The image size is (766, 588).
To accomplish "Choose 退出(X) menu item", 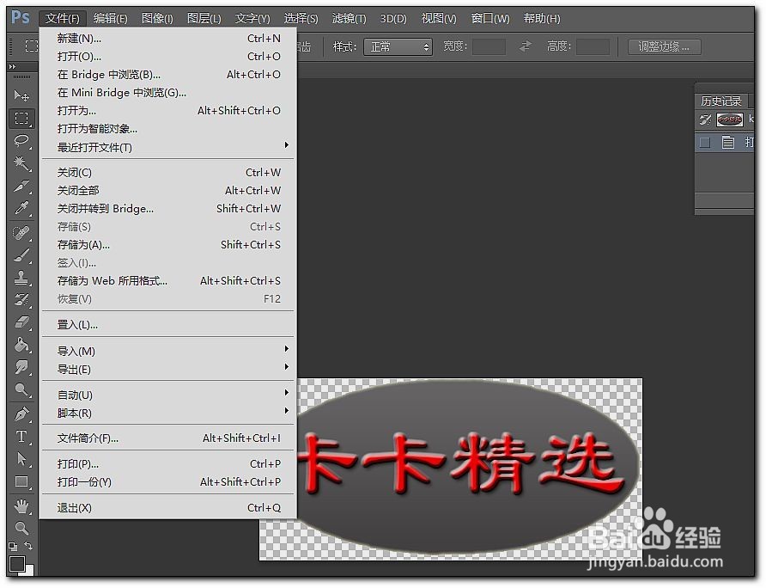I will (x=168, y=508).
